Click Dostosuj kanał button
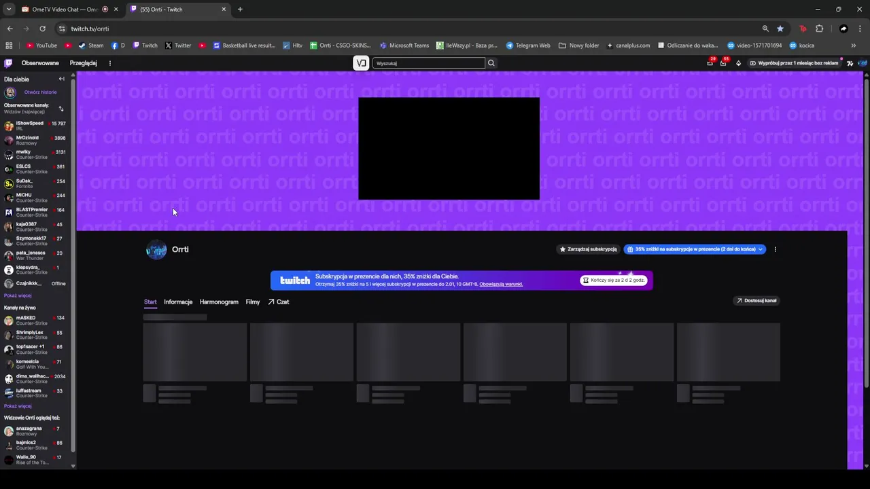 pos(756,300)
